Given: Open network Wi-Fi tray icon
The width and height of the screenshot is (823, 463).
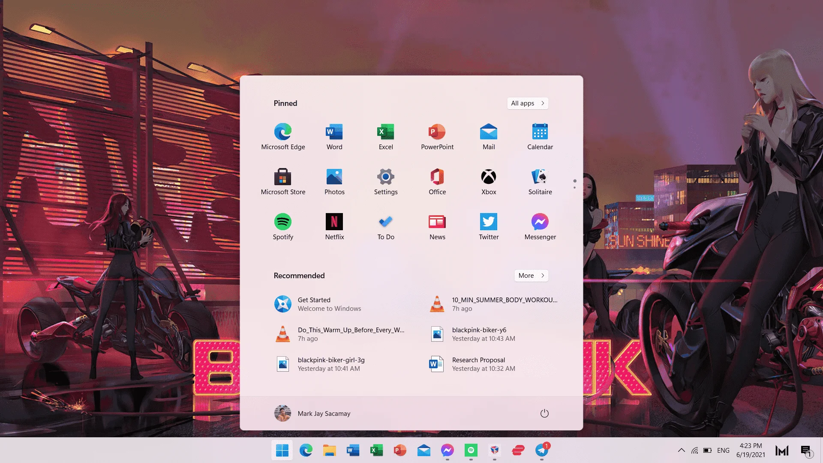Looking at the screenshot, I should [694, 450].
